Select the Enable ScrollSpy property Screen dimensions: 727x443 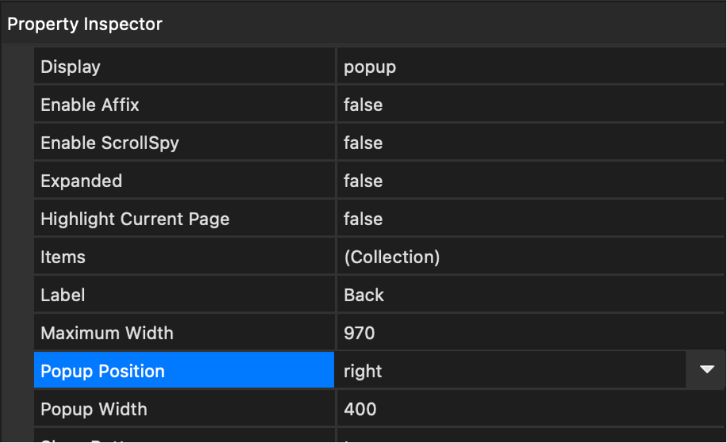[x=110, y=142]
